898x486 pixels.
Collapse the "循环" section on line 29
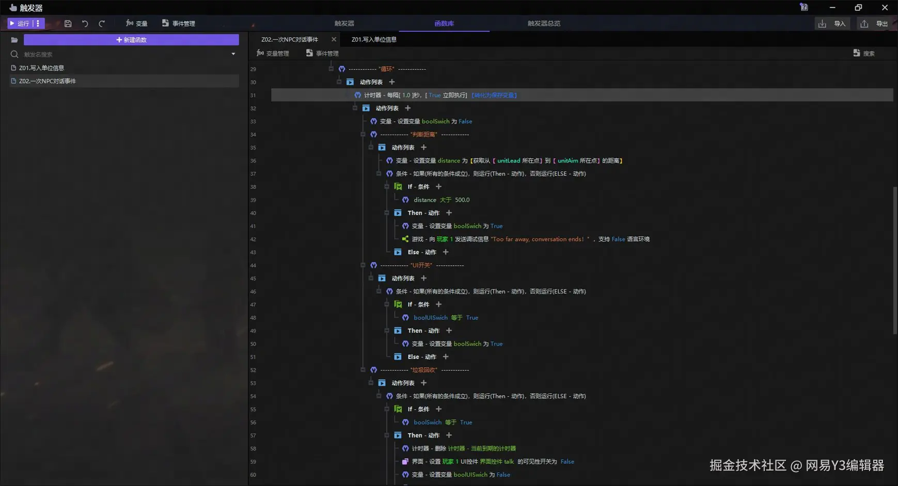331,69
